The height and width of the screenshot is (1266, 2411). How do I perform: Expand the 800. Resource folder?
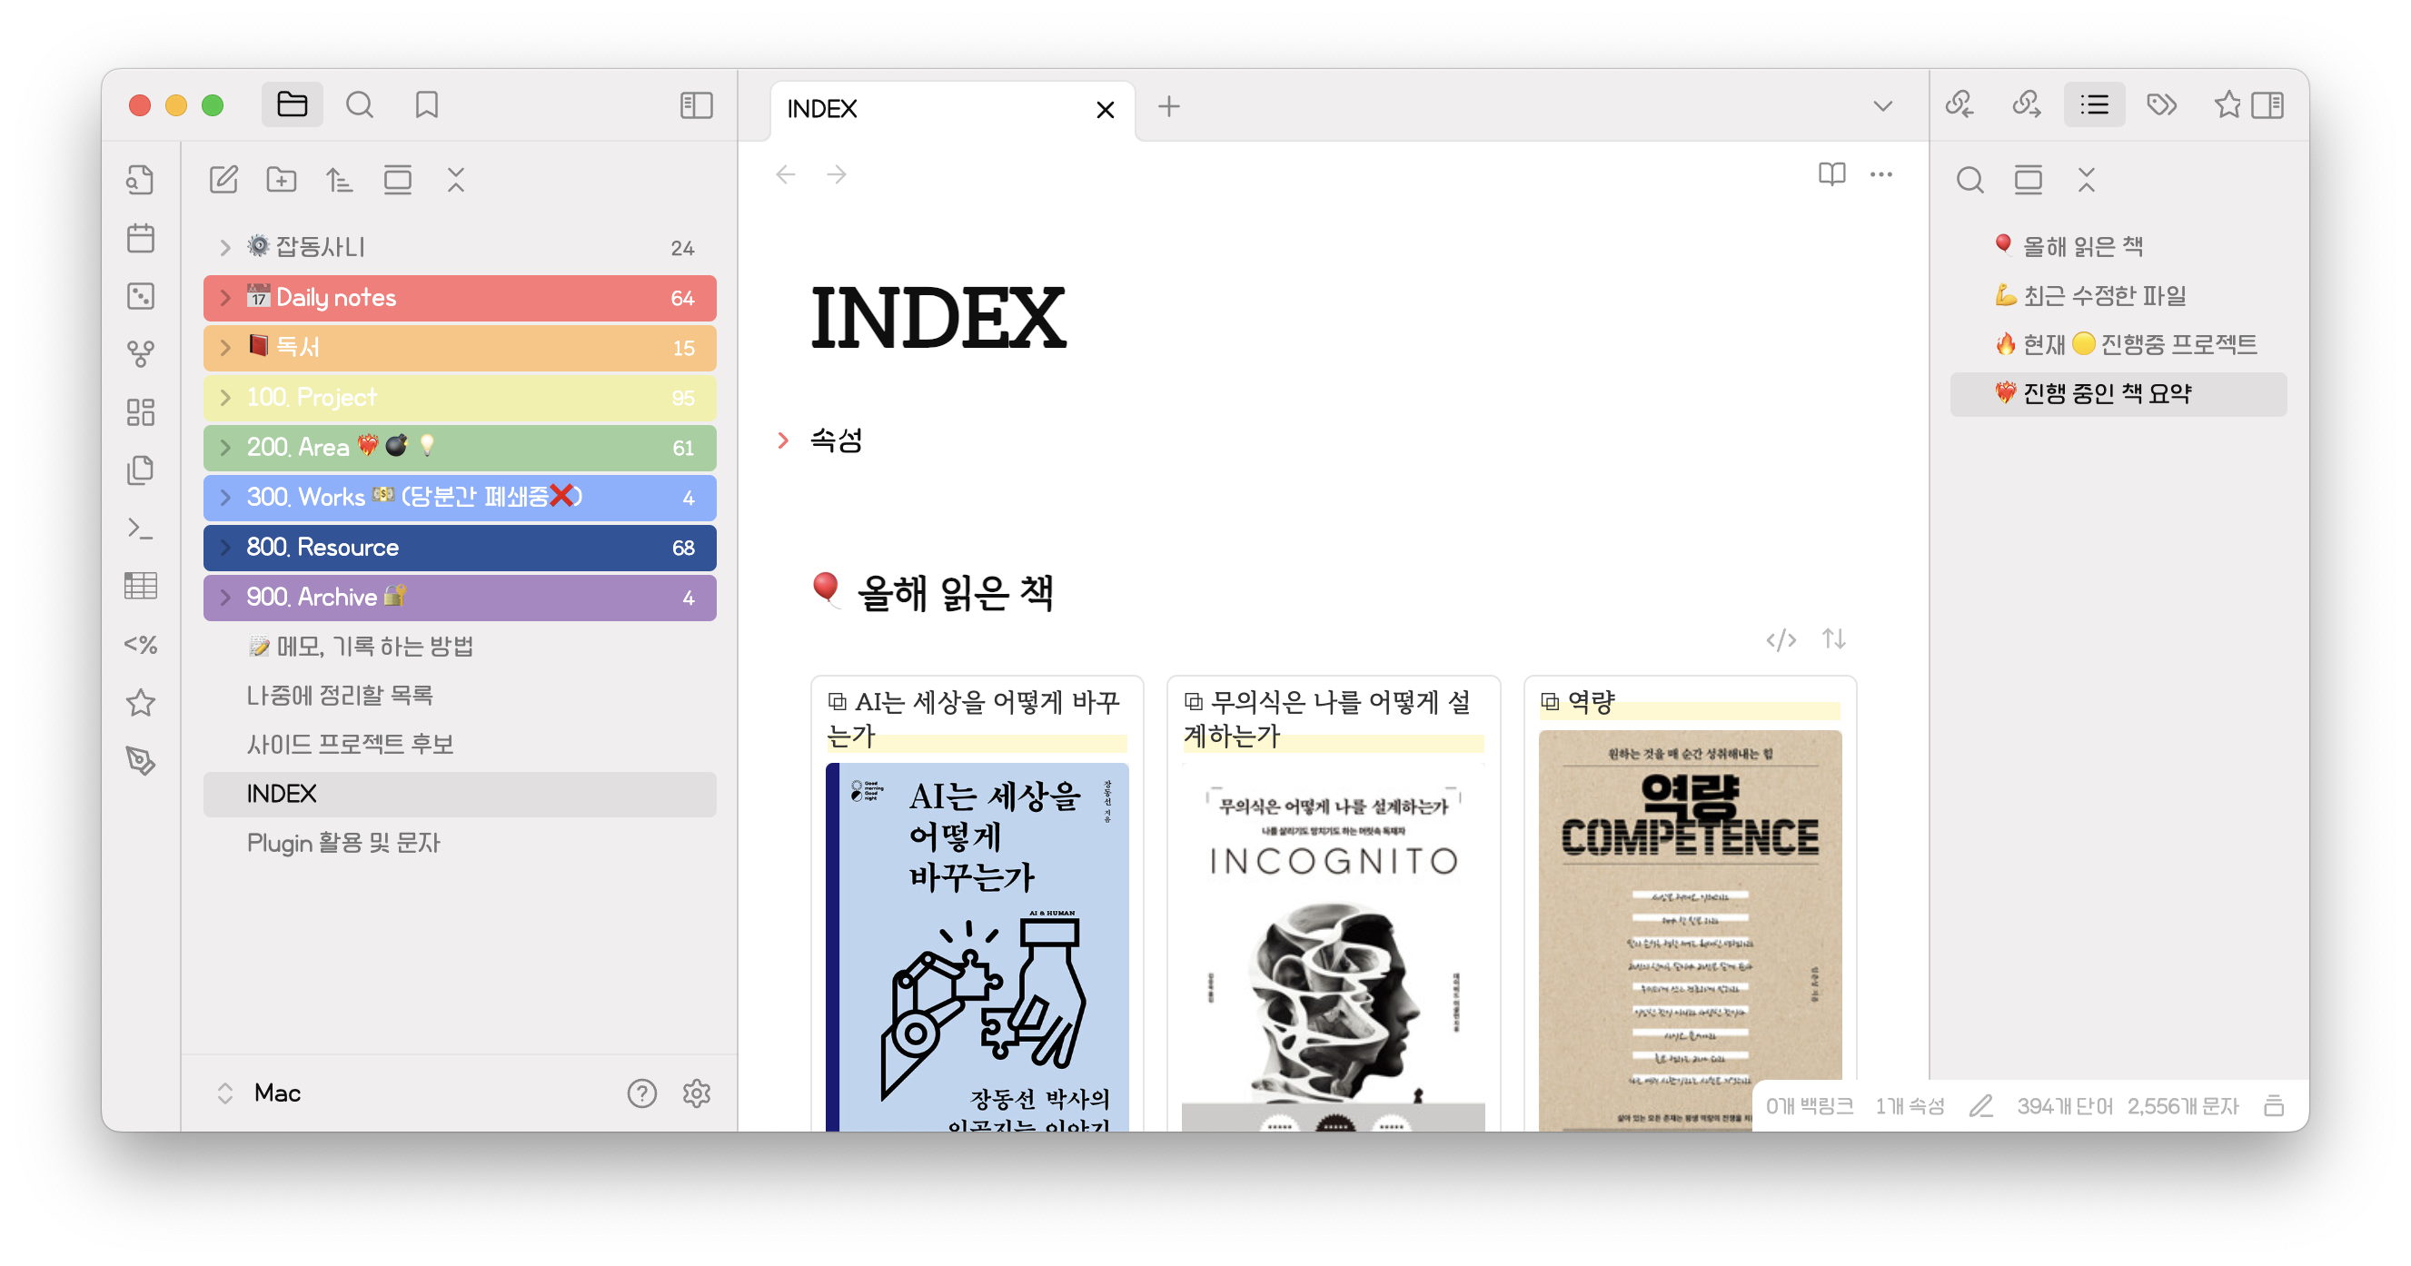(x=460, y=547)
